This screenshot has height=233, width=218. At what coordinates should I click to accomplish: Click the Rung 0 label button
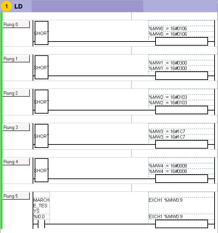tap(16, 24)
